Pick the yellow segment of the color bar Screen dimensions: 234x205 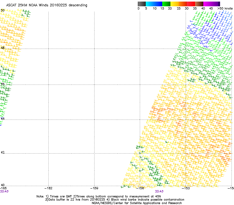pos(175,4)
